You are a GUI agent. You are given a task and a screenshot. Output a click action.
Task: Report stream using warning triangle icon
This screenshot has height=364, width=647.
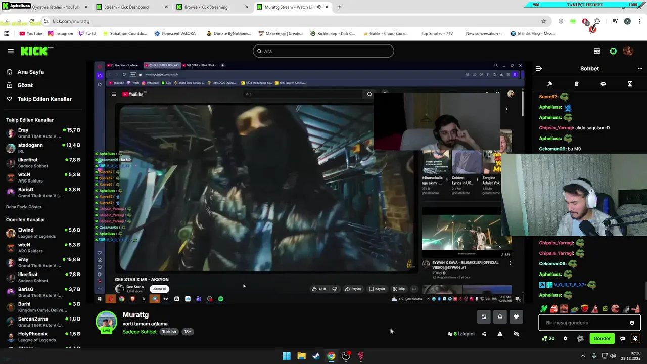click(x=500, y=334)
